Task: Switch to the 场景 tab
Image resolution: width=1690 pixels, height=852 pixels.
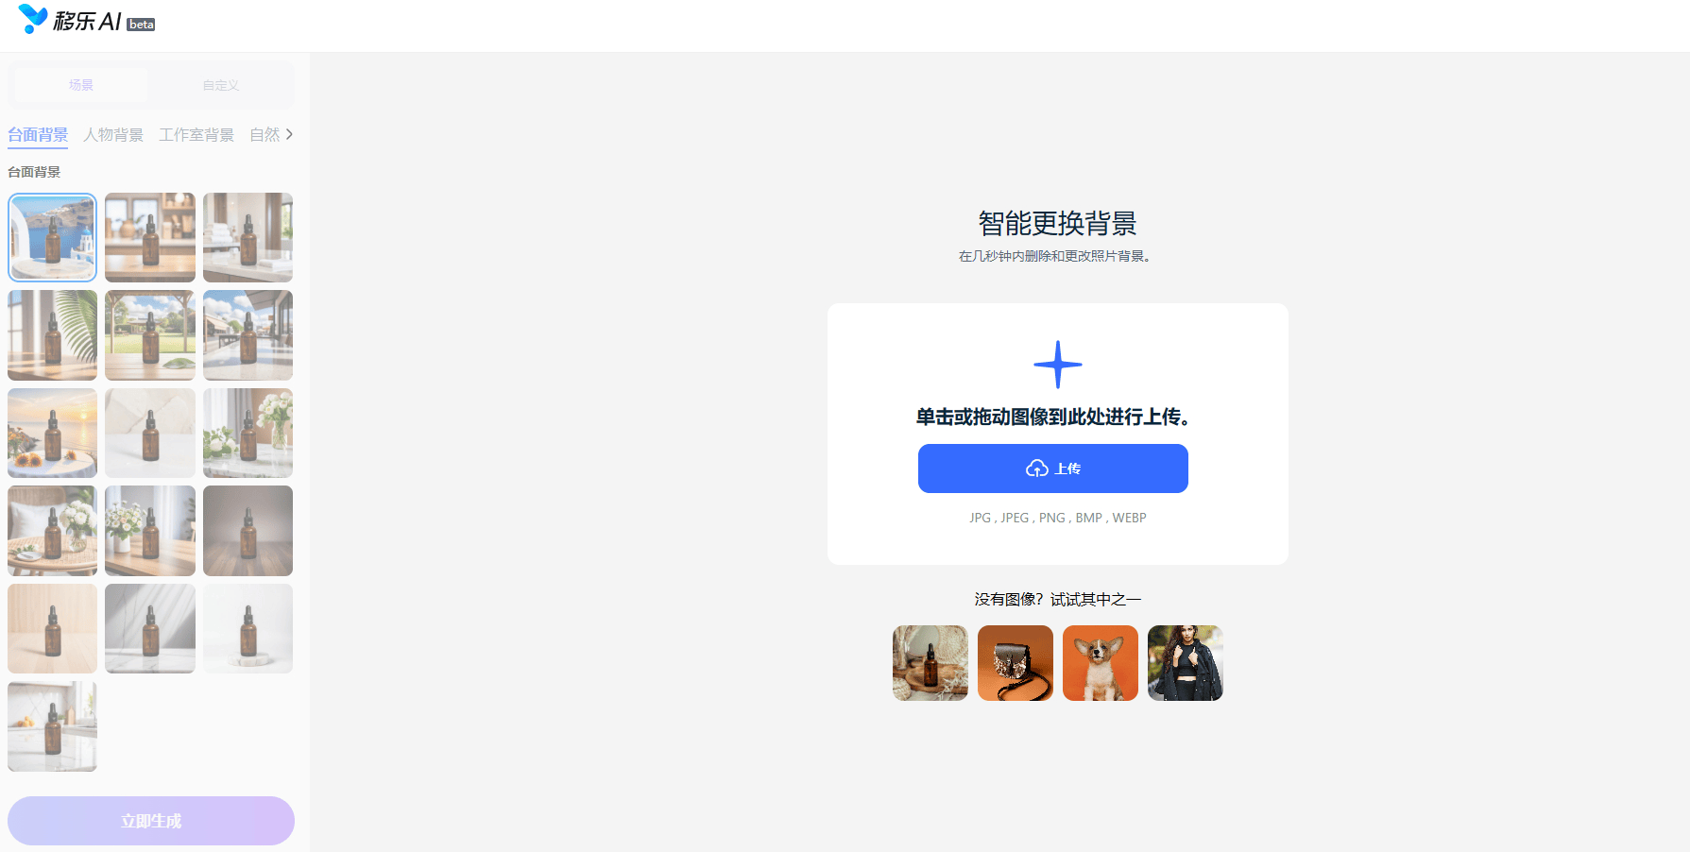Action: point(81,85)
